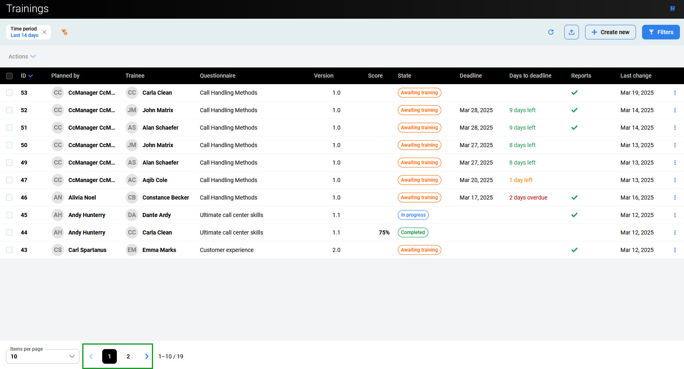Open the Items per page dropdown
Image resolution: width=684 pixels, height=369 pixels.
coord(42,356)
